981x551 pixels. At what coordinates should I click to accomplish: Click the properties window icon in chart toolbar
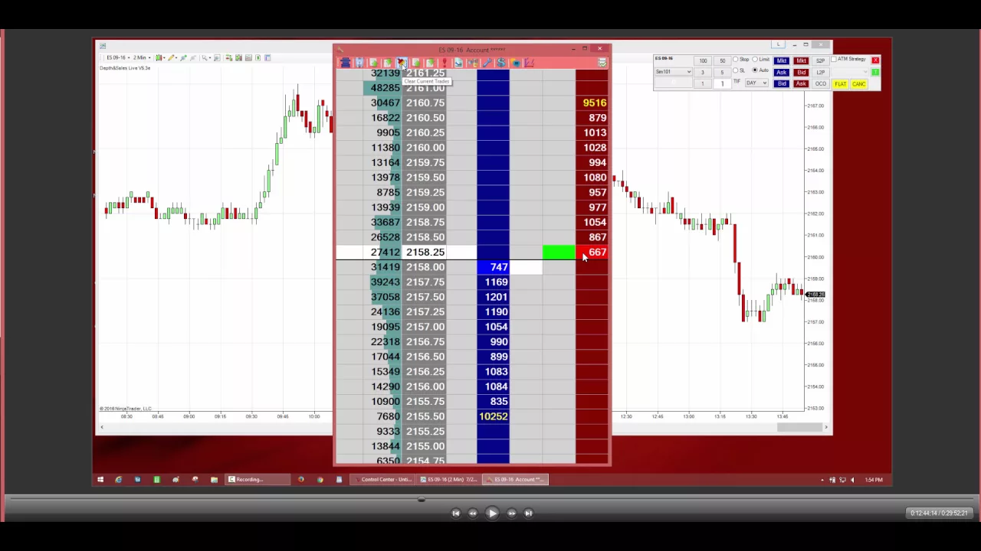click(267, 57)
